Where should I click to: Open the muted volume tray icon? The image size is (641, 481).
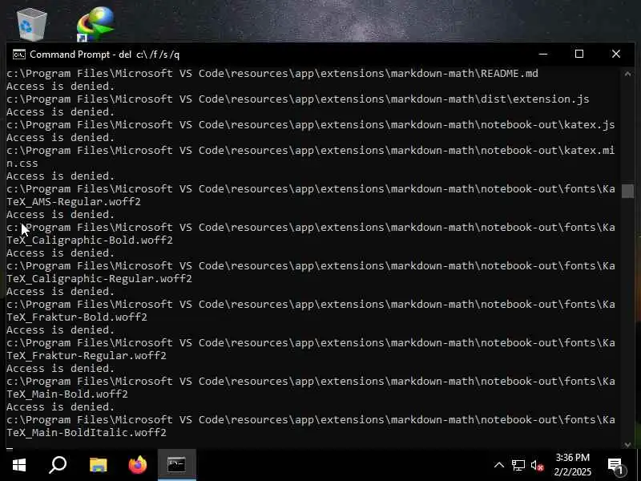[537, 466]
